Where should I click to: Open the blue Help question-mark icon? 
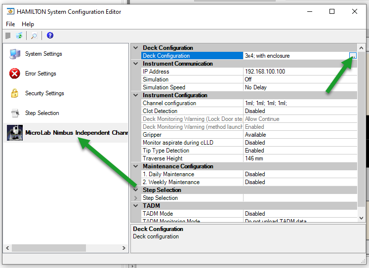click(50, 36)
